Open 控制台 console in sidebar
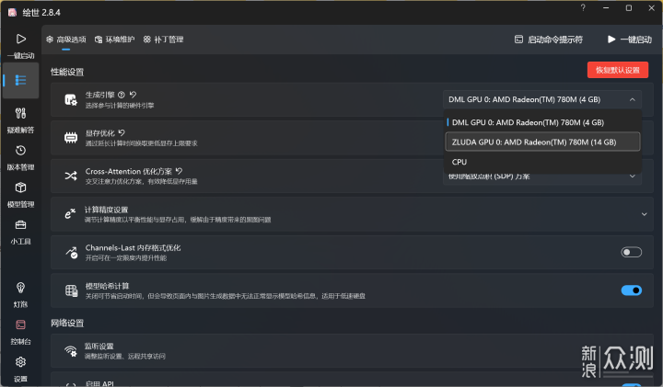Viewport: 663px width, 387px height. [20, 332]
